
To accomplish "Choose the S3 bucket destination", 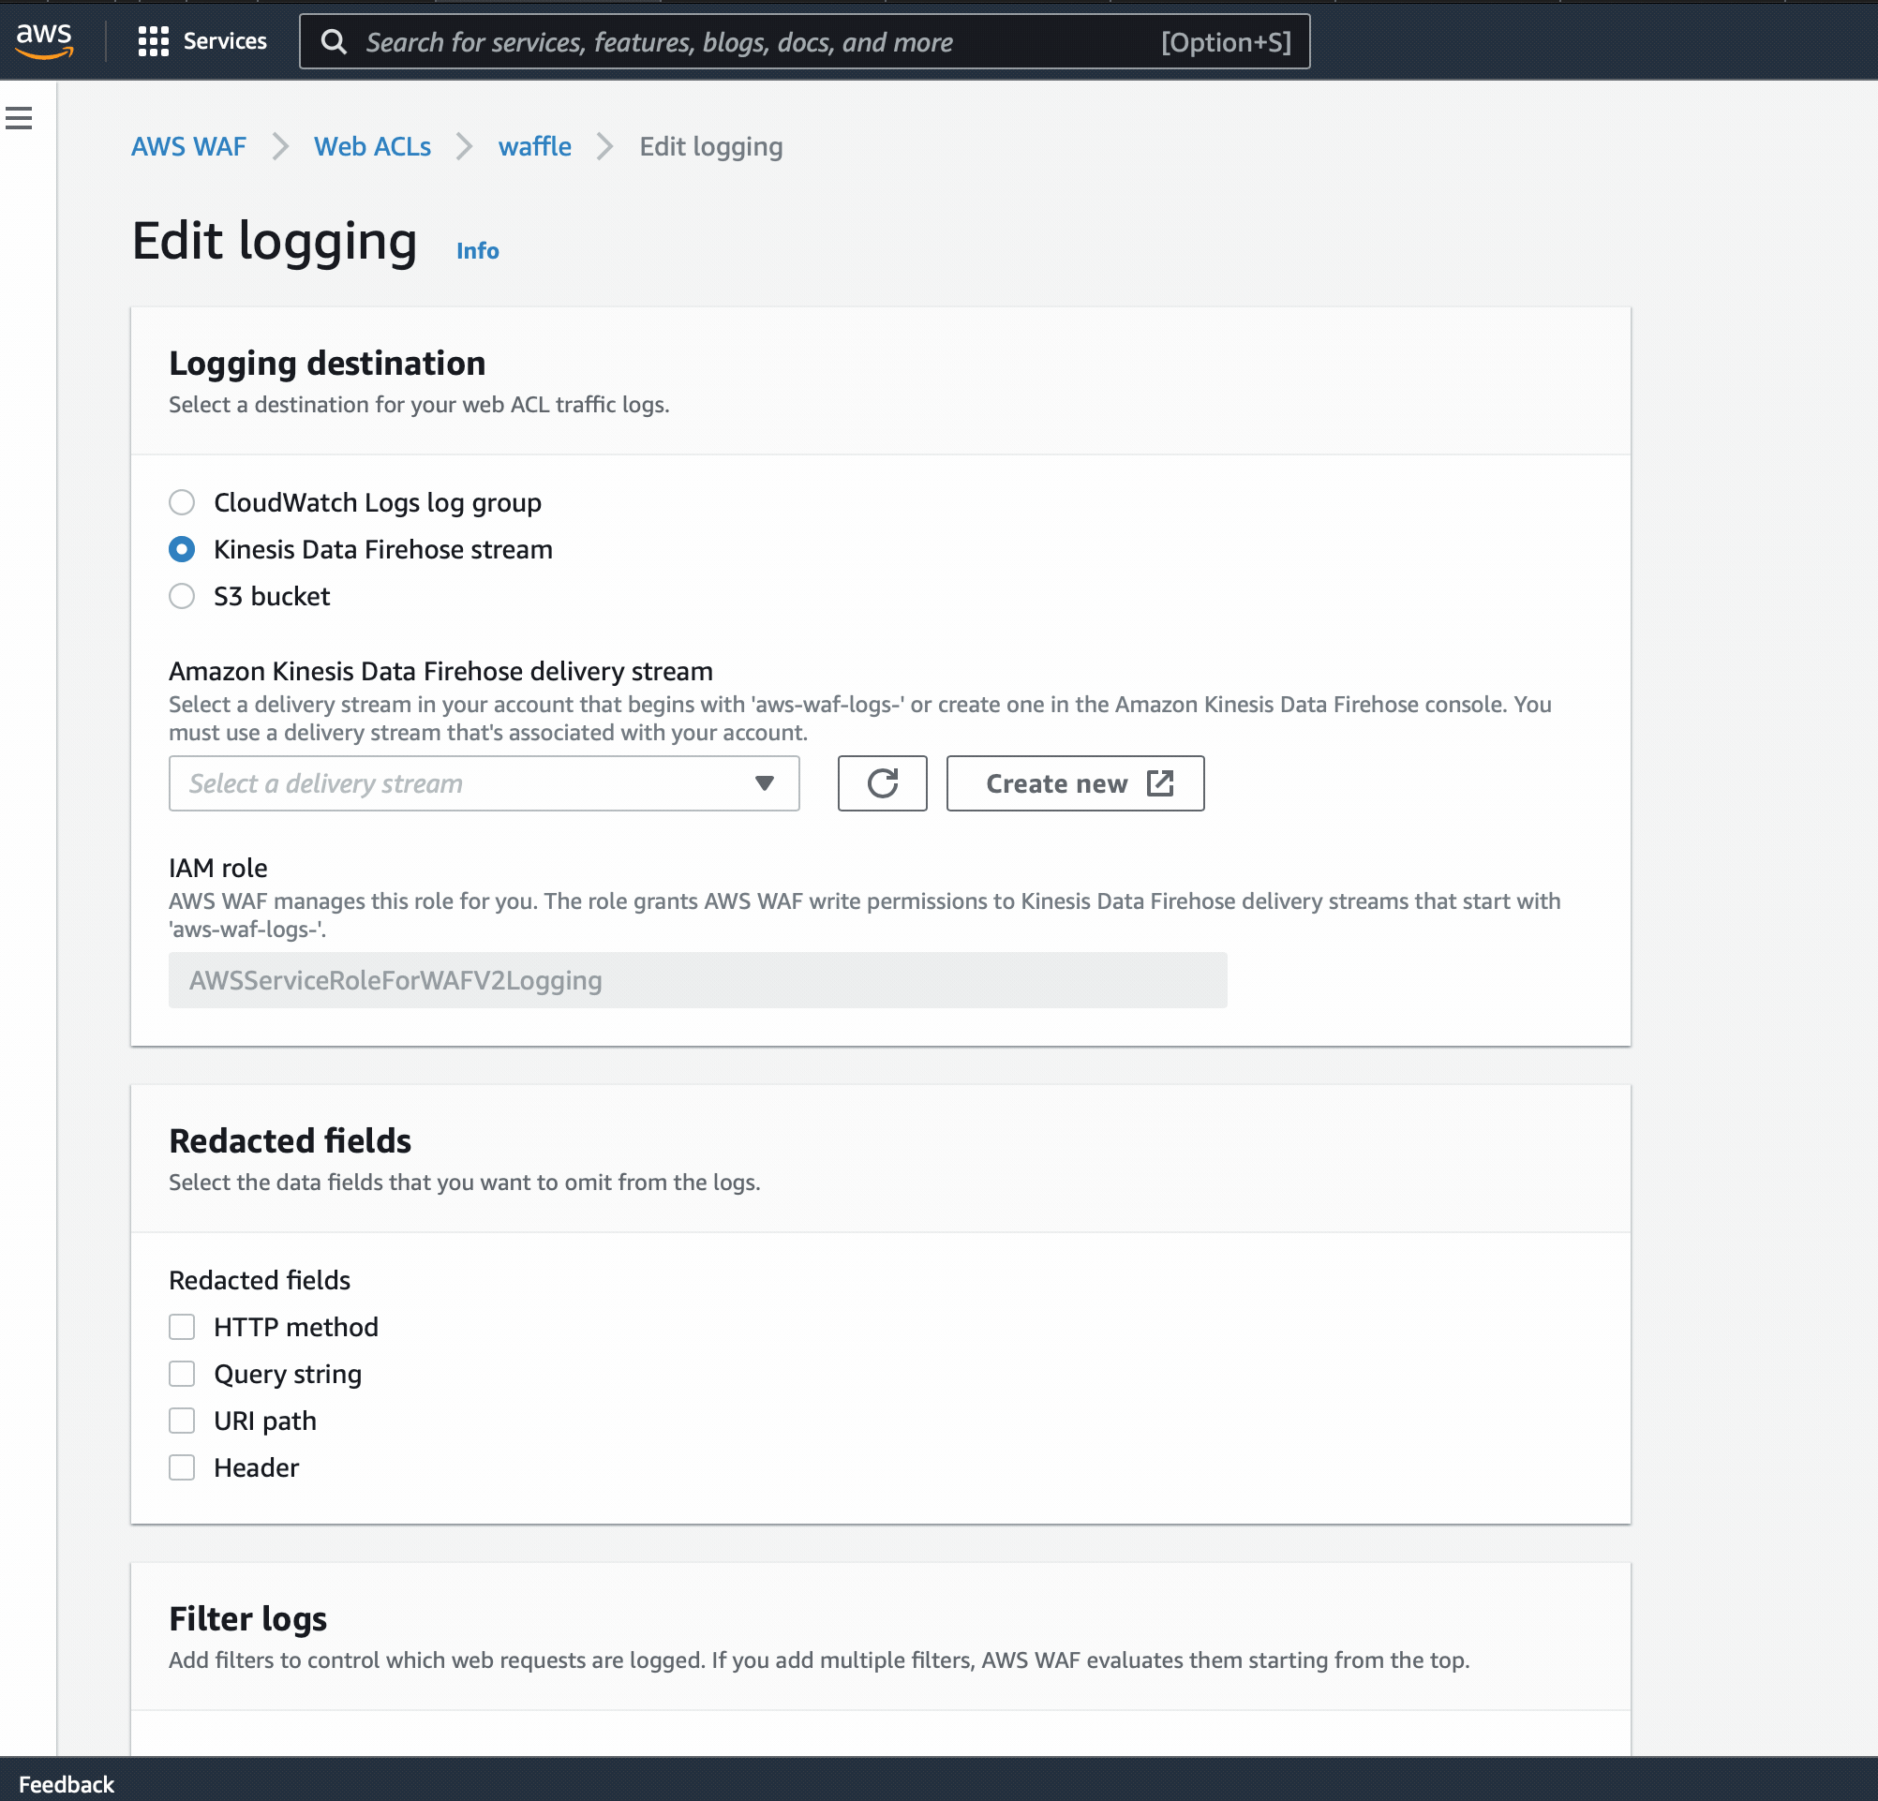I will (x=182, y=596).
